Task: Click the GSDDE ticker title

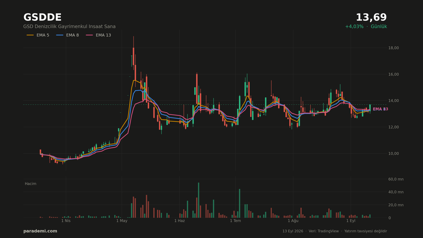Action: (x=42, y=17)
